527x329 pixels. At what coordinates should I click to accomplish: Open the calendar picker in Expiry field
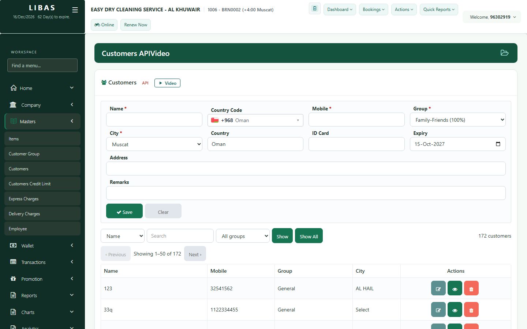click(x=498, y=144)
